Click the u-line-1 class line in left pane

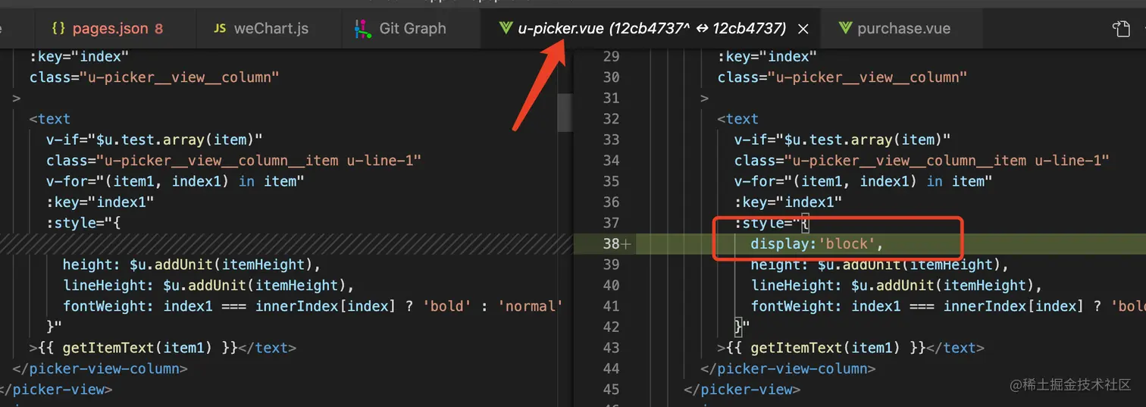click(233, 161)
